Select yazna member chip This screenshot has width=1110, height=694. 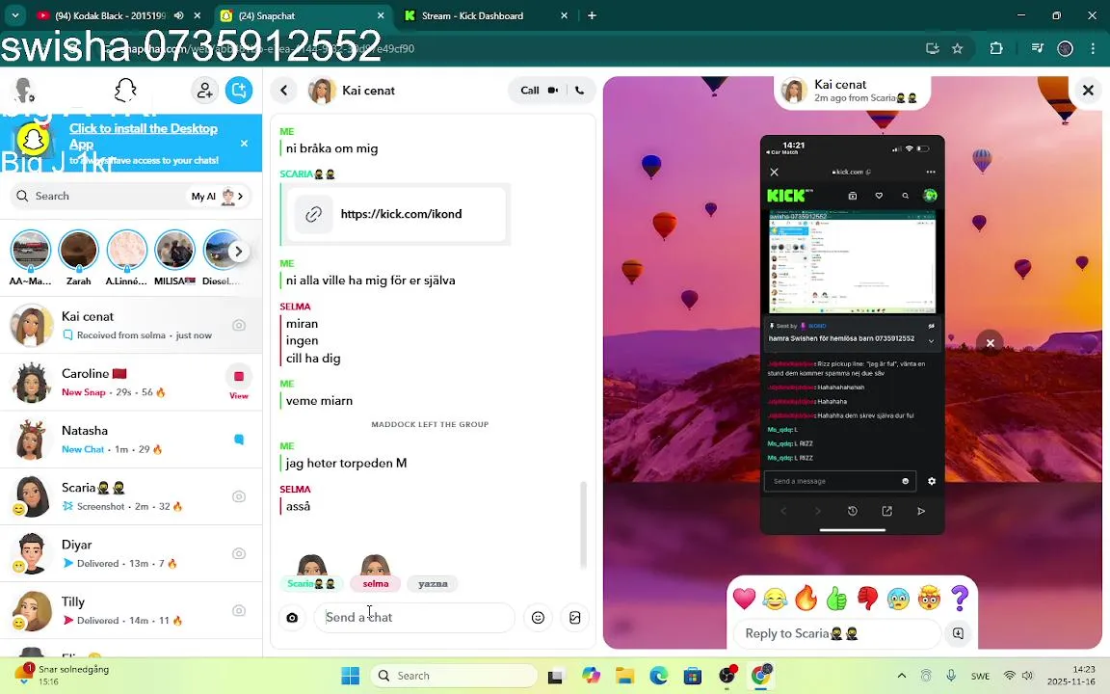click(433, 583)
